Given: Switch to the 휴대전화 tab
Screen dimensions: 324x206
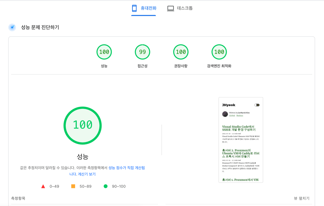Looking at the screenshot, I should 143,8.
